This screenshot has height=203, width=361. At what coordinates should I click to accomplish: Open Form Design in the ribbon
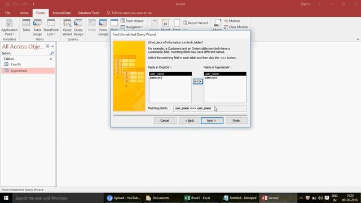point(103,27)
